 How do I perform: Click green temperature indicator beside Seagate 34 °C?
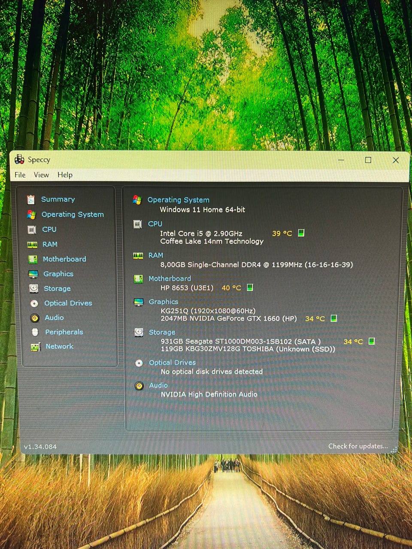(x=372, y=341)
